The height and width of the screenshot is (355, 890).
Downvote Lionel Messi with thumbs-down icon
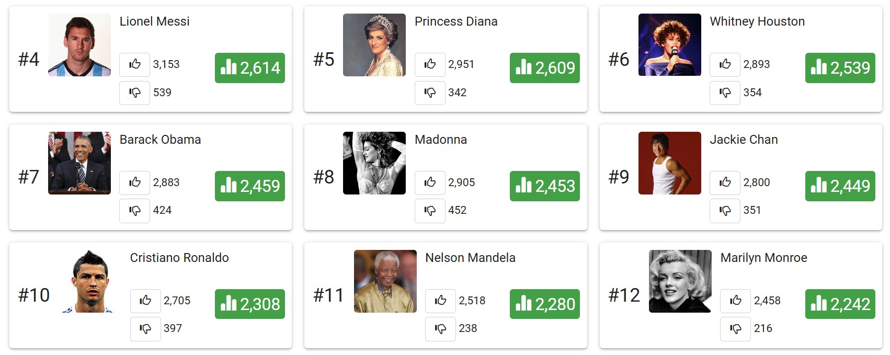coord(135,93)
